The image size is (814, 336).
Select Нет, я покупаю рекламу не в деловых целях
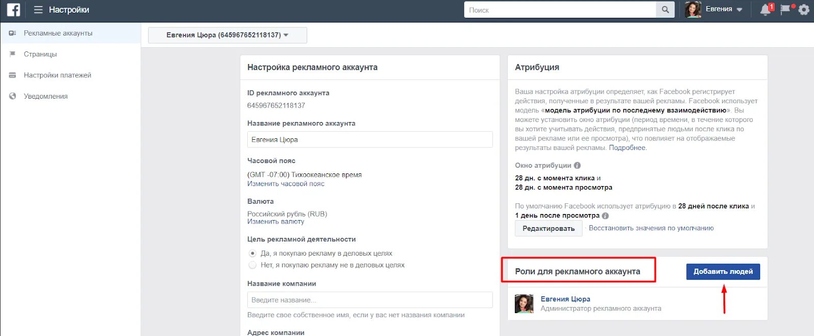coord(252,265)
